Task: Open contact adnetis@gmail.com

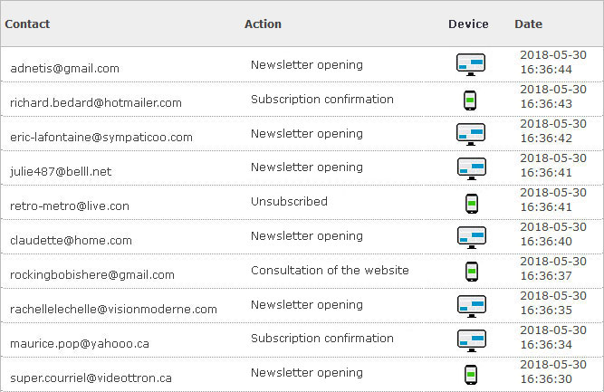Action: click(x=64, y=69)
